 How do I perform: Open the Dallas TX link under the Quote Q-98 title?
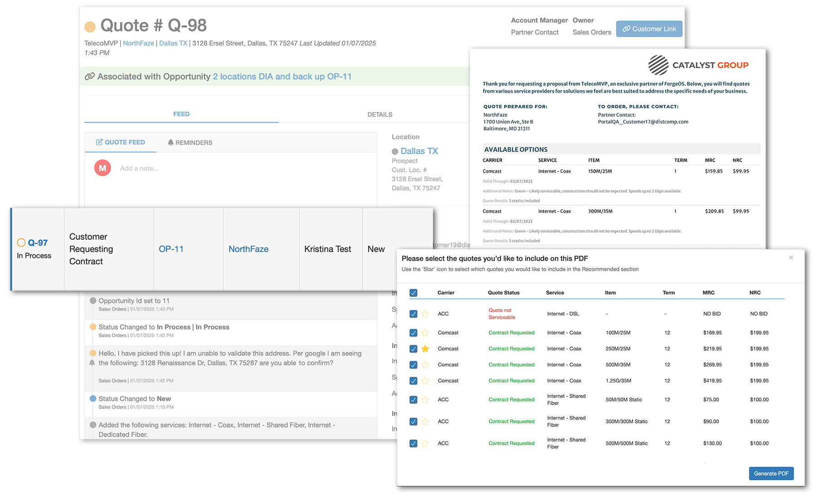(173, 43)
